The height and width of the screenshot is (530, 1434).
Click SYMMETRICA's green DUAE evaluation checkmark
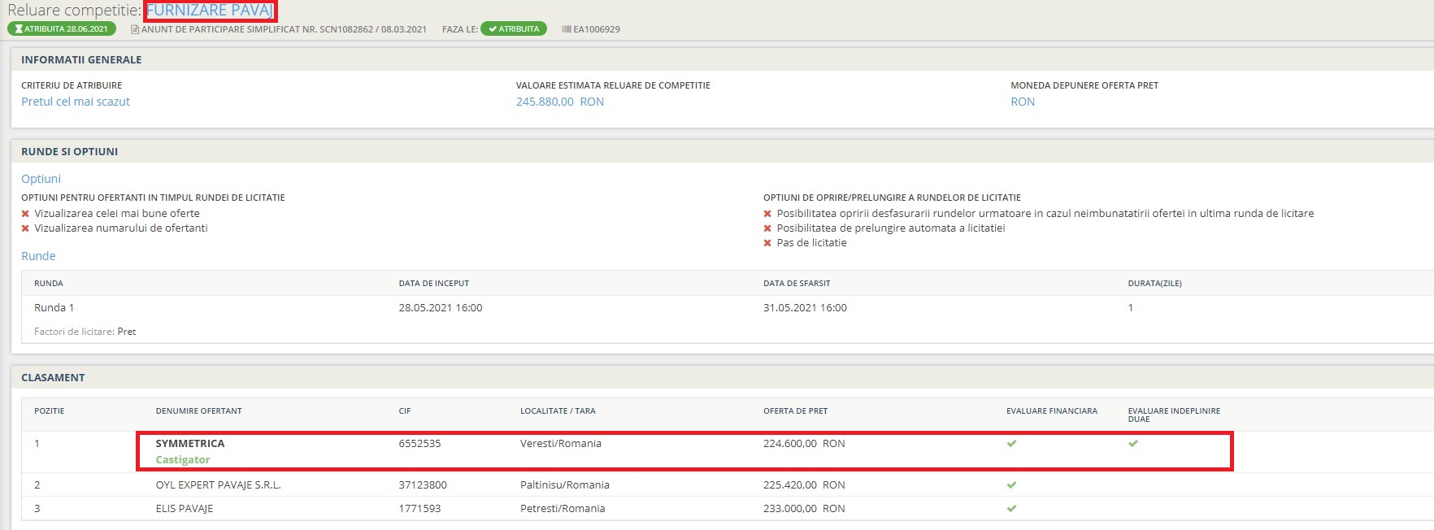[x=1133, y=444]
